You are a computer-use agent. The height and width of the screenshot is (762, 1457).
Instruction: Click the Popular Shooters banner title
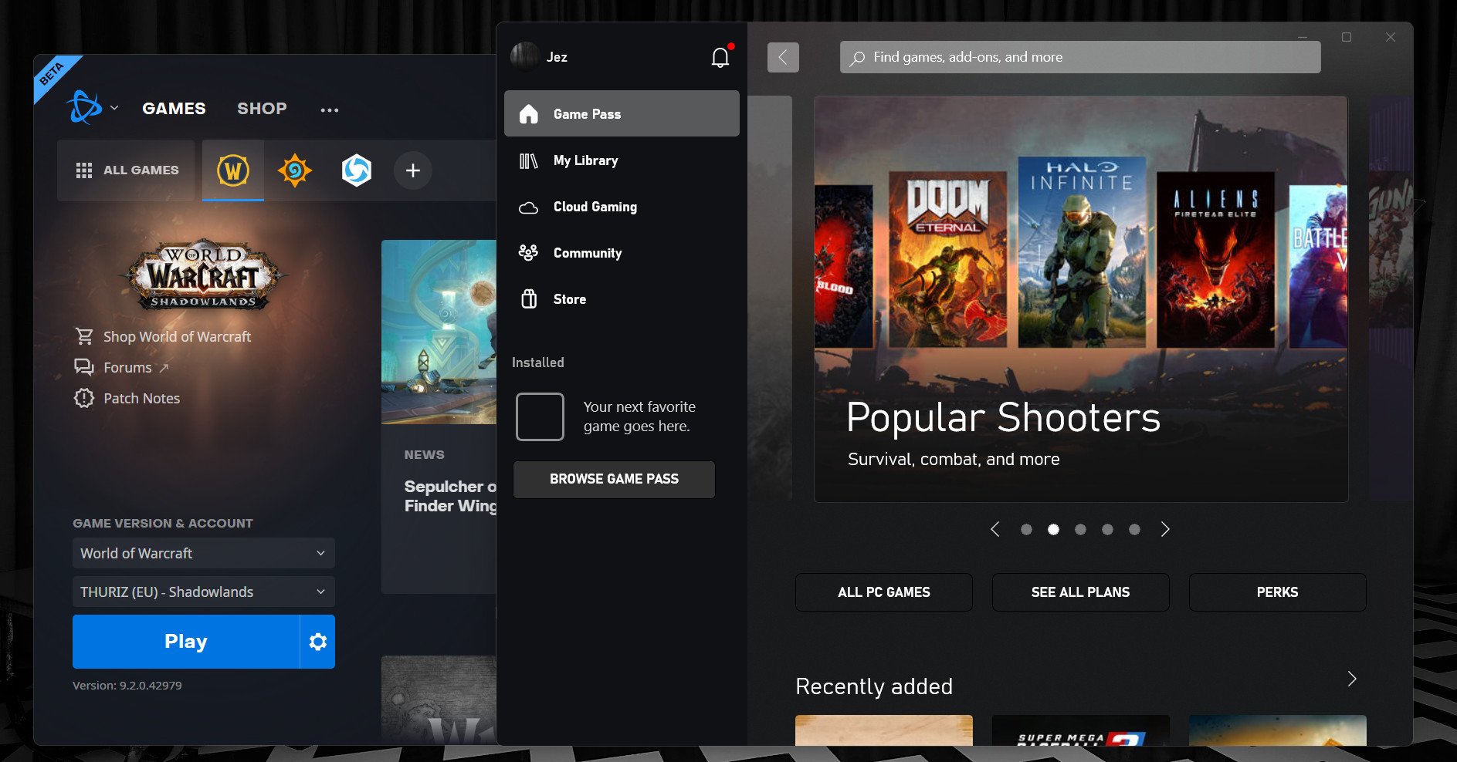pos(1003,418)
